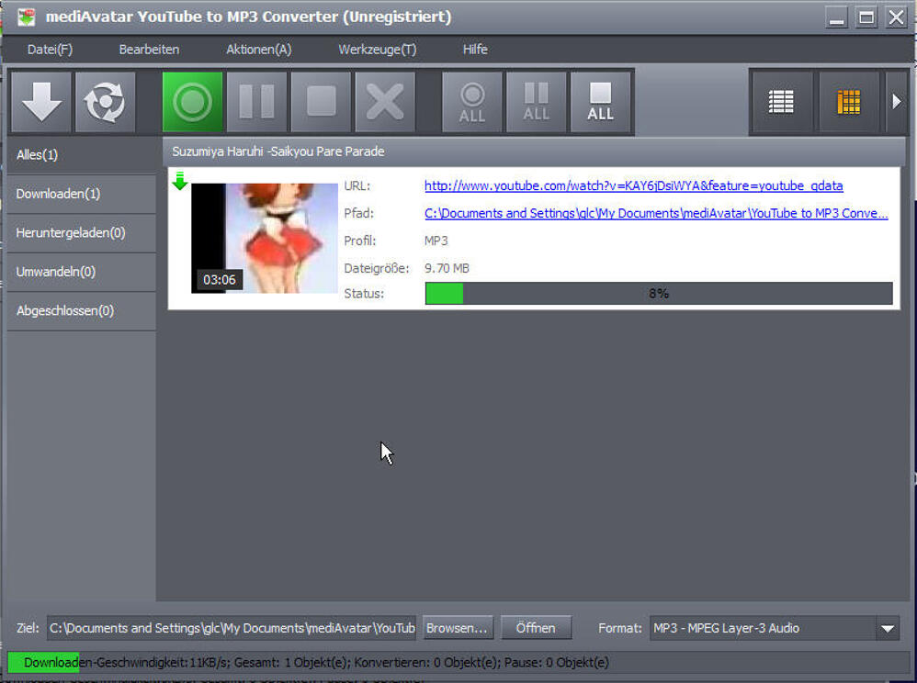This screenshot has height=683, width=917.
Task: Open the YouTube URL link
Action: tap(633, 185)
